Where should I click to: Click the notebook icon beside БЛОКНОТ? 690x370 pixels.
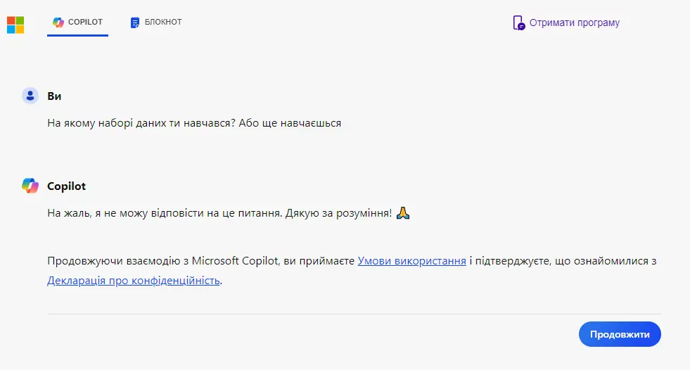click(x=135, y=23)
